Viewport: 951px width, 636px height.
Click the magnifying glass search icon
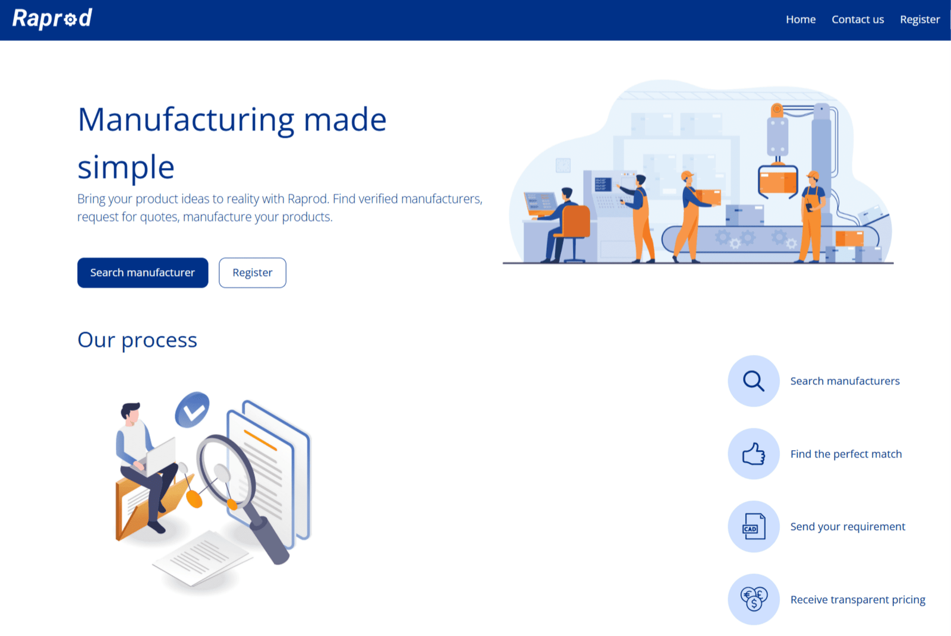[x=753, y=381]
